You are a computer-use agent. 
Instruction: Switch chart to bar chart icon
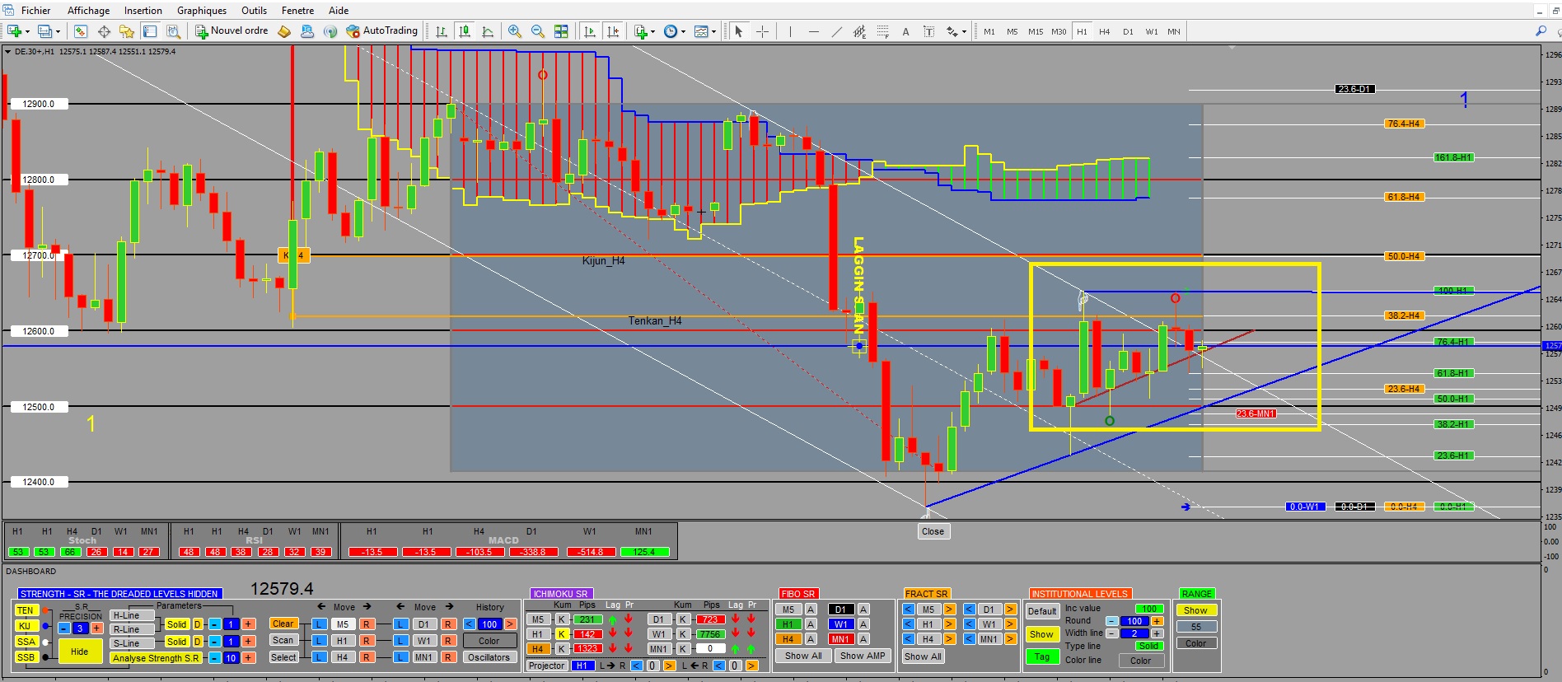pos(442,31)
